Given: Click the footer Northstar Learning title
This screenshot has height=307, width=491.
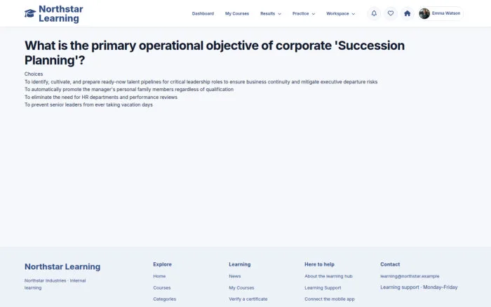Looking at the screenshot, I should pos(62,266).
